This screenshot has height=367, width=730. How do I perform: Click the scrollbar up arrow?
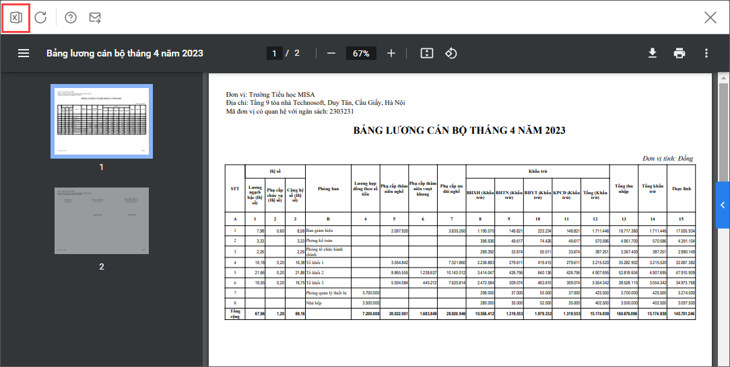(x=723, y=77)
